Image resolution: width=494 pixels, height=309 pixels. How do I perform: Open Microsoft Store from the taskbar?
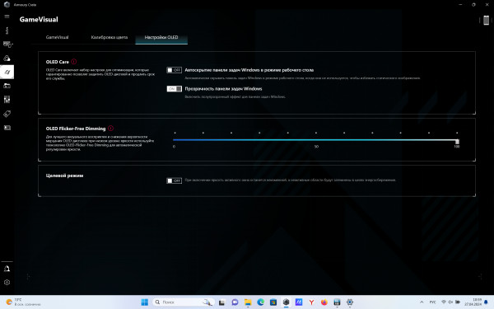tap(273, 302)
